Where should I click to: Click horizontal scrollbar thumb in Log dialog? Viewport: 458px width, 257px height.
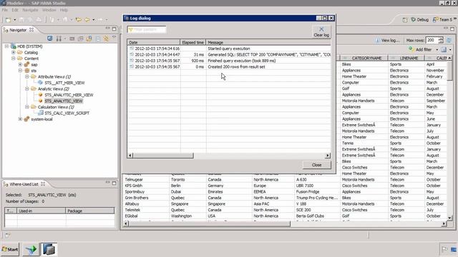(162, 156)
